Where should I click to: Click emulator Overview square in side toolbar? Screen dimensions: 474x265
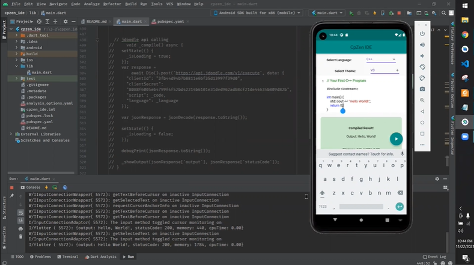click(x=422, y=133)
